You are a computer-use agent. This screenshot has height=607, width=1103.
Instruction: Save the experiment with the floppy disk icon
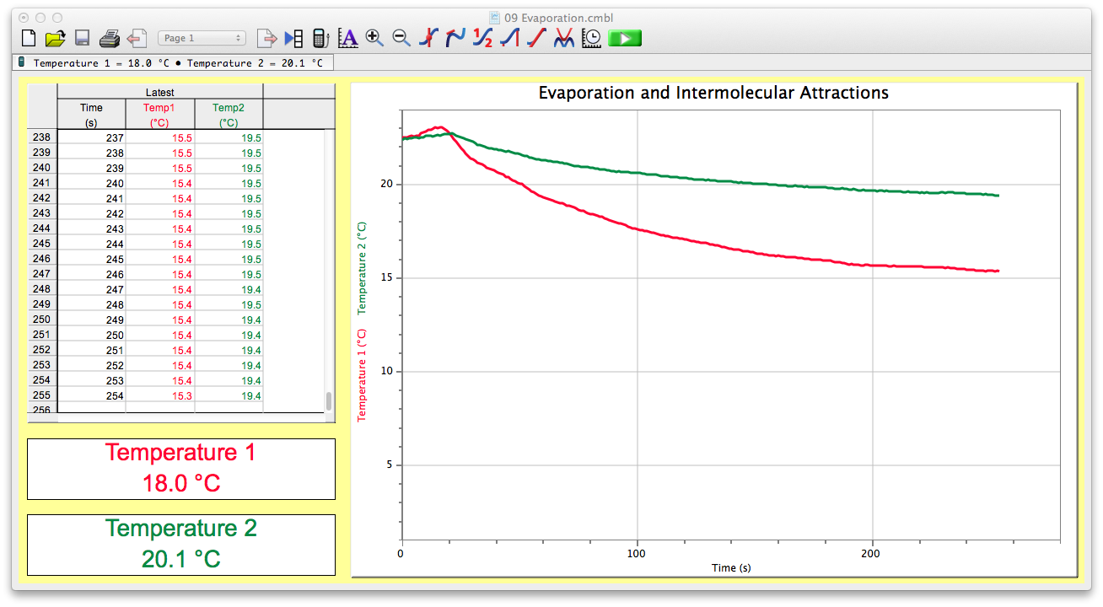[82, 38]
